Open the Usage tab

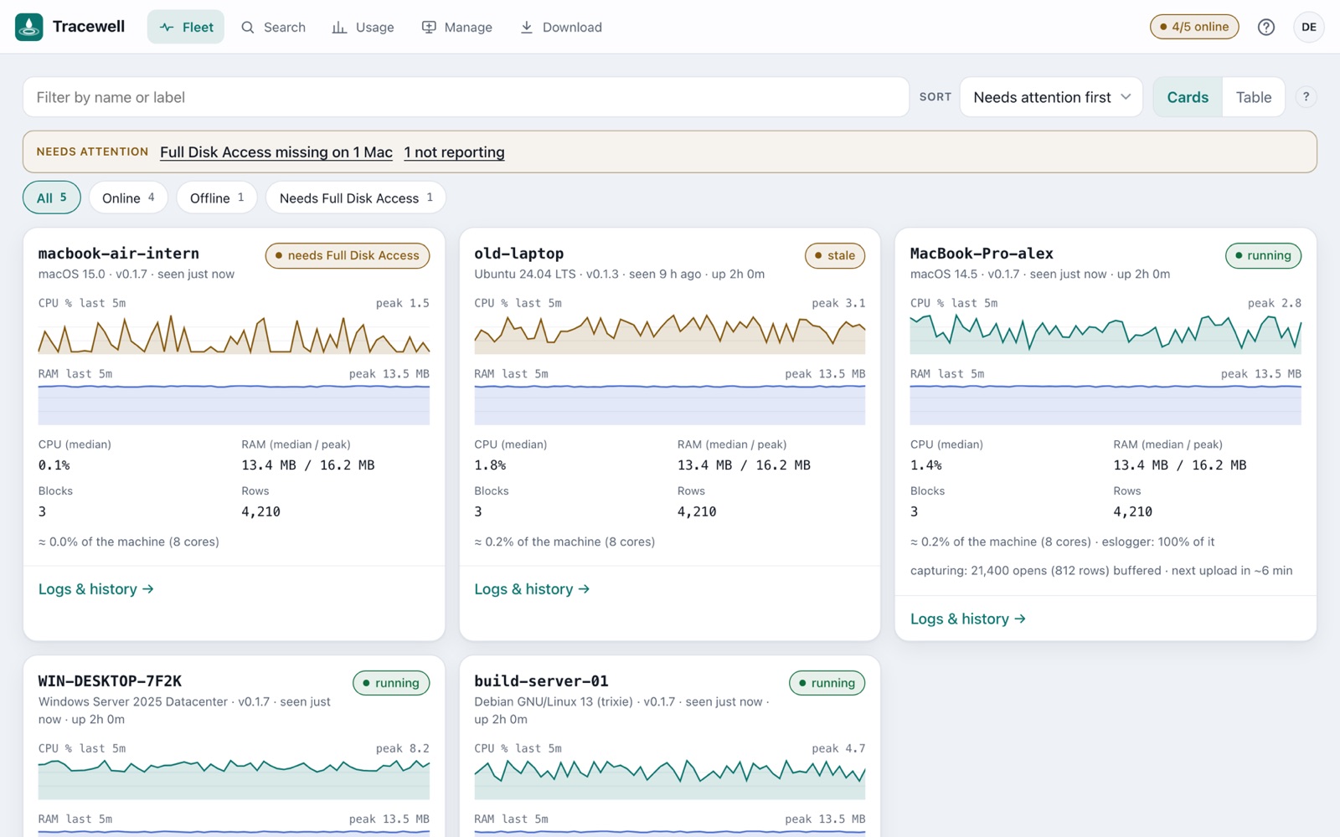coord(363,27)
